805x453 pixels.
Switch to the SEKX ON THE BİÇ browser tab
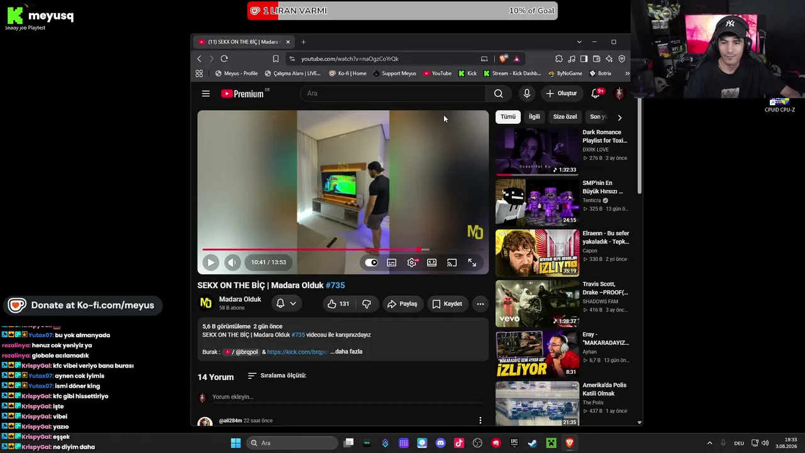point(243,42)
